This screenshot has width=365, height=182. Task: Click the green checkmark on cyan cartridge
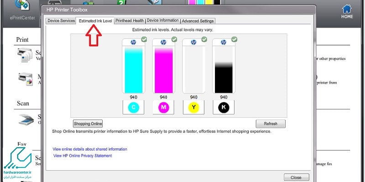pos(144,39)
